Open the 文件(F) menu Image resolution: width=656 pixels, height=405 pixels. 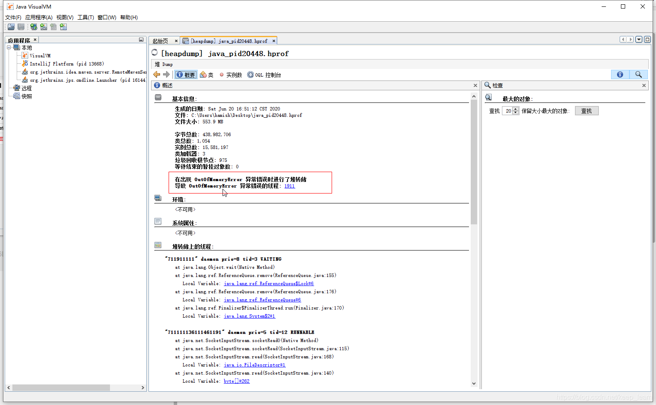[13, 18]
